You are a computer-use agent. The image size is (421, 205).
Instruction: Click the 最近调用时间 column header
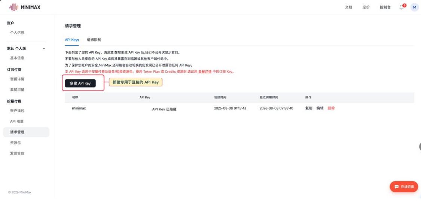(x=268, y=97)
